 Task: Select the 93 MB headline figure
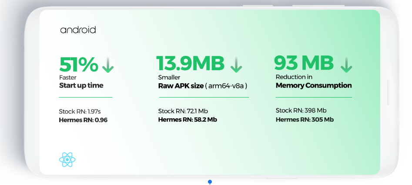(304, 63)
